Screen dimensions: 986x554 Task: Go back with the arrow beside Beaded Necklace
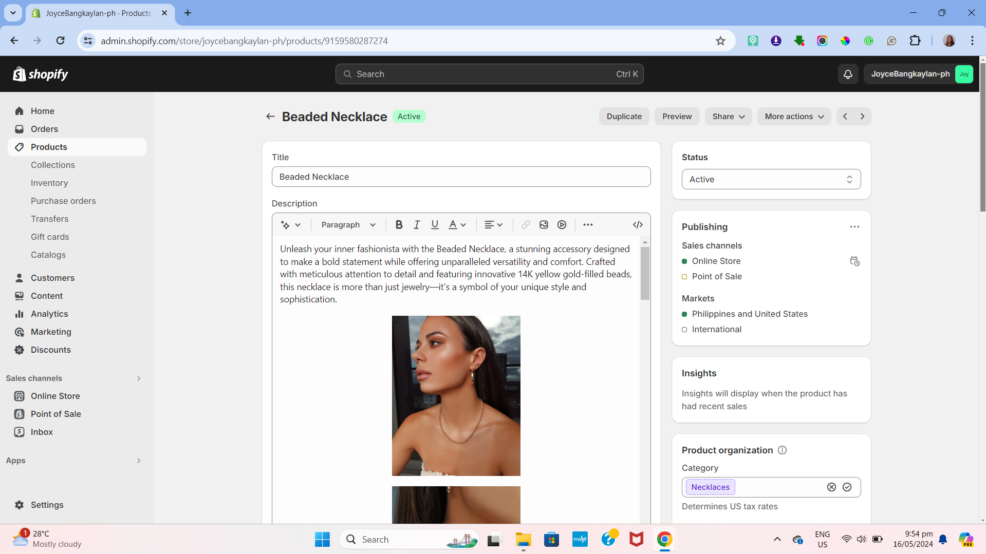tap(270, 117)
